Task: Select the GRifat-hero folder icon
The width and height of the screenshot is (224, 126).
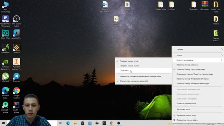Action: click(x=194, y=6)
